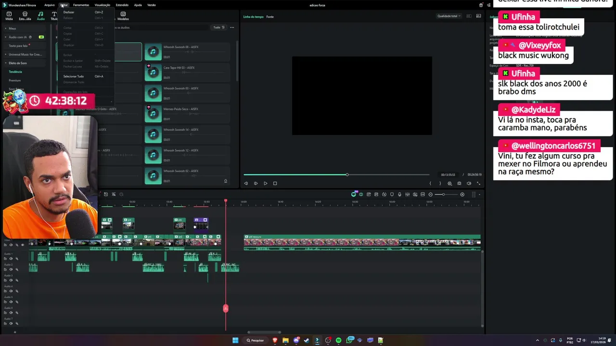Click the preview image display icon at top right
Image resolution: width=616 pixels, height=346 pixels.
click(478, 16)
